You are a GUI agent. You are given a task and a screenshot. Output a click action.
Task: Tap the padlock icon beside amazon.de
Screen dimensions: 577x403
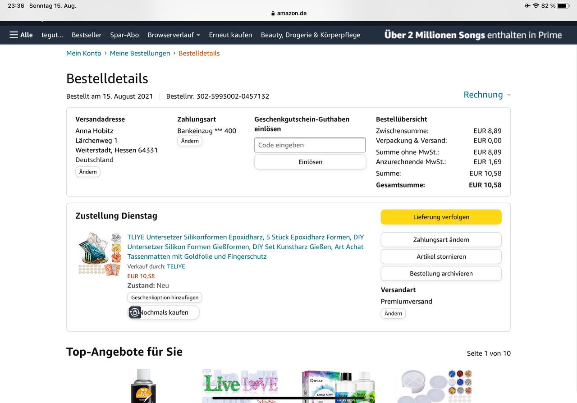pyautogui.click(x=273, y=14)
